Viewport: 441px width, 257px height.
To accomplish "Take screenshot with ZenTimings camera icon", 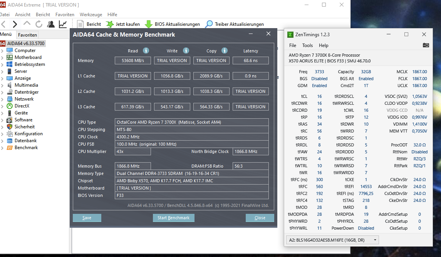I will coord(426,45).
